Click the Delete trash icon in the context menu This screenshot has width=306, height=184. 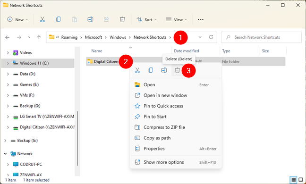coord(177,70)
